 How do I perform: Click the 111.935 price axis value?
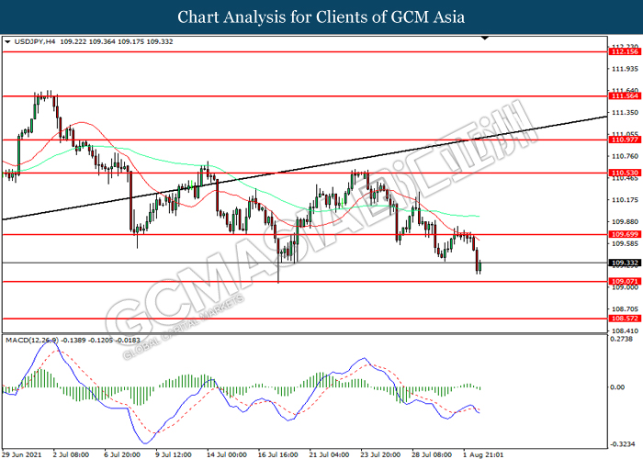625,69
